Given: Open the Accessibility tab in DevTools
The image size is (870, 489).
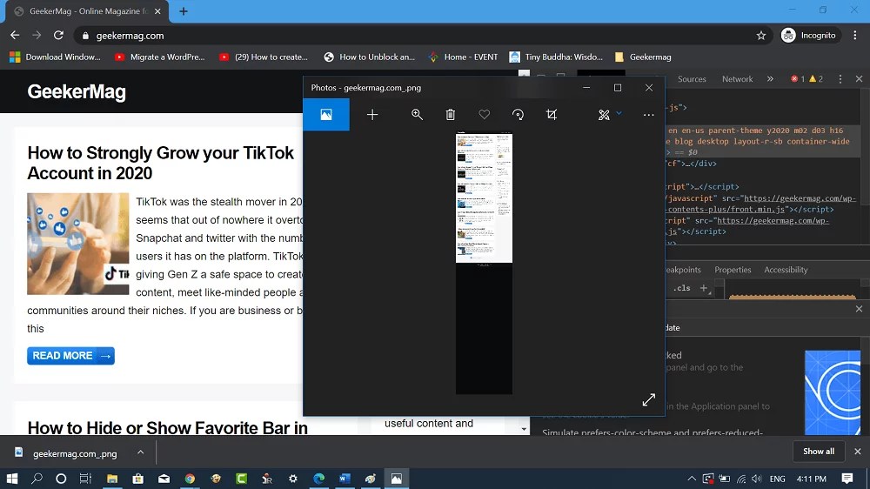Looking at the screenshot, I should [786, 270].
